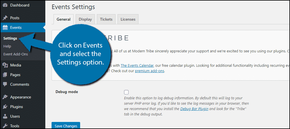Select Help under Events submenu
Screen dimensions: 290x129
[x=7, y=46]
